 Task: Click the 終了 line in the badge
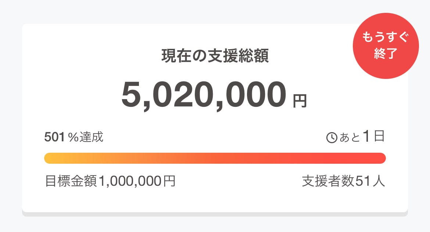385,54
